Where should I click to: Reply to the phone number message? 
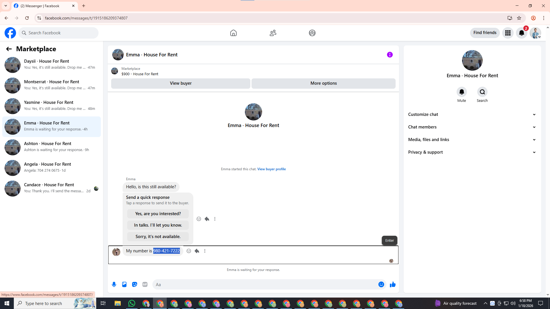[x=197, y=251]
